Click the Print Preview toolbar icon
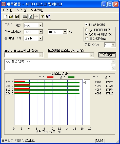 (30, 17)
